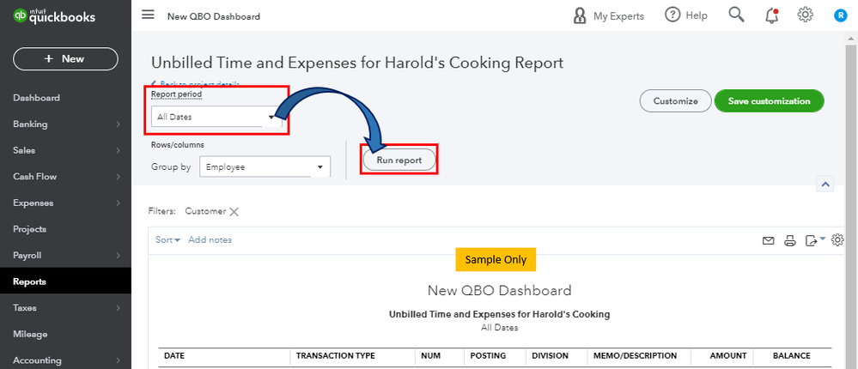Collapse the report options panel

click(825, 184)
